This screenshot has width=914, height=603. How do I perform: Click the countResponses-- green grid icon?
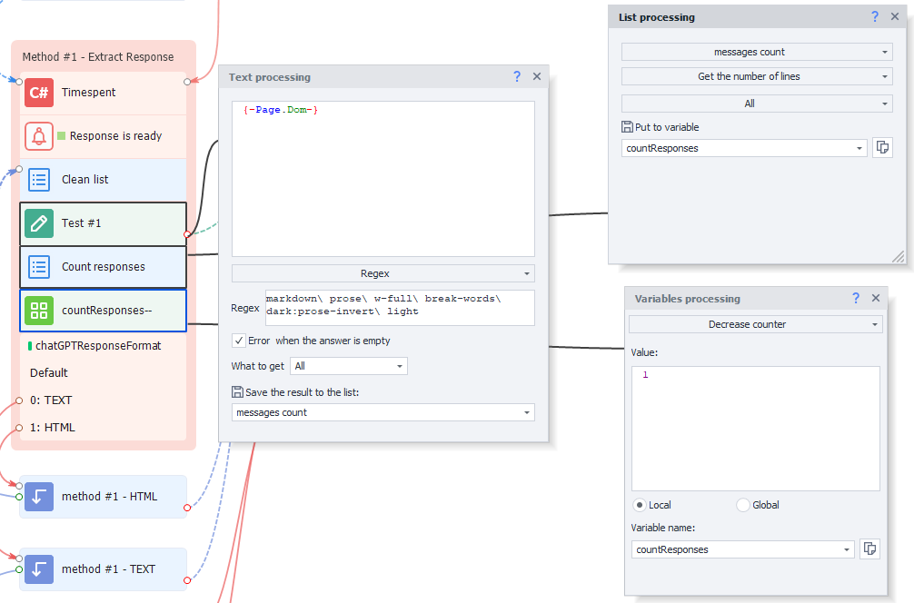click(39, 311)
